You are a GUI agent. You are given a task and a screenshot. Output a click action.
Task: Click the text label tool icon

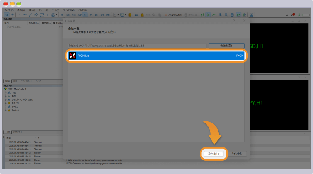(x=47, y=15)
